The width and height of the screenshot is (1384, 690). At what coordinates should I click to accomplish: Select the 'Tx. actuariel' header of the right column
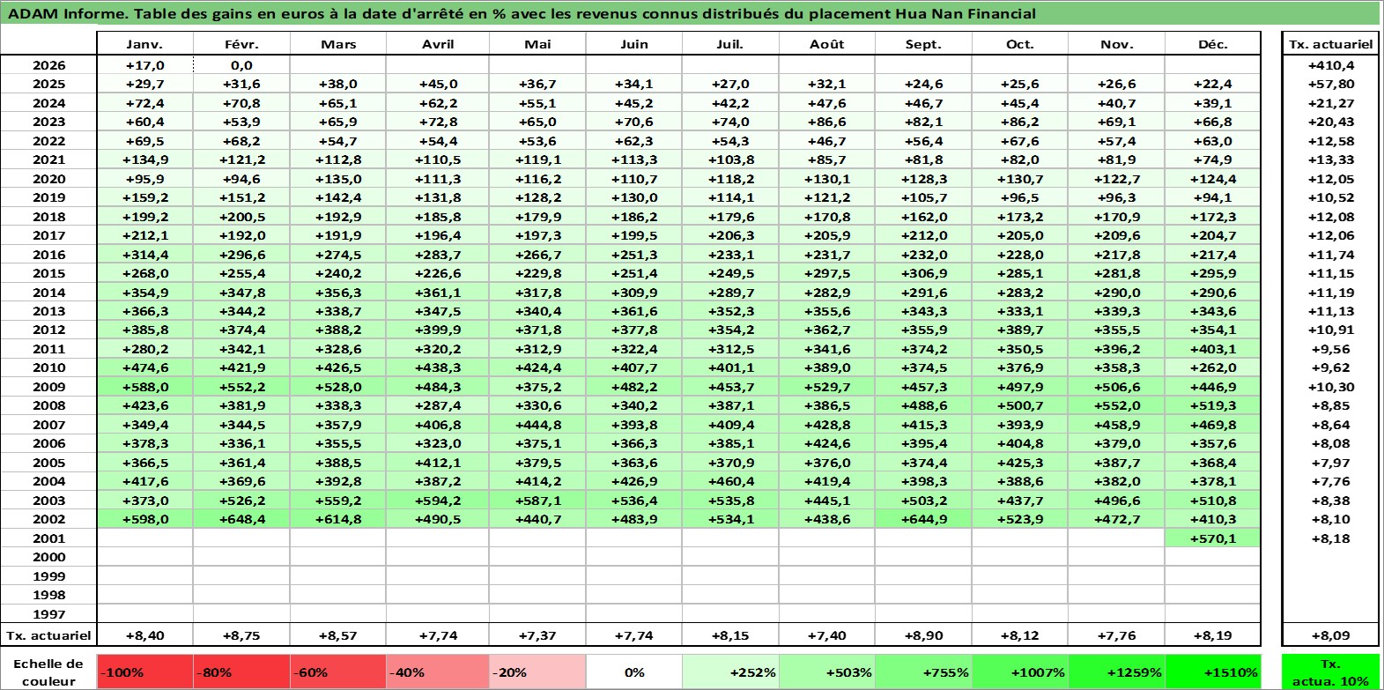pos(1330,44)
